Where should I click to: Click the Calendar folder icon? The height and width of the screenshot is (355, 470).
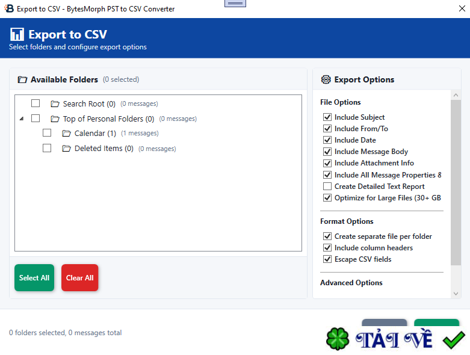tap(66, 134)
